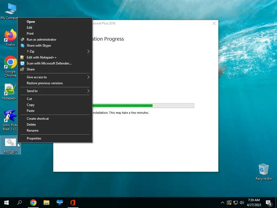This screenshot has width=277, height=208.
Task: Choose Scan with Microsoft Defender
Action: click(55, 63)
